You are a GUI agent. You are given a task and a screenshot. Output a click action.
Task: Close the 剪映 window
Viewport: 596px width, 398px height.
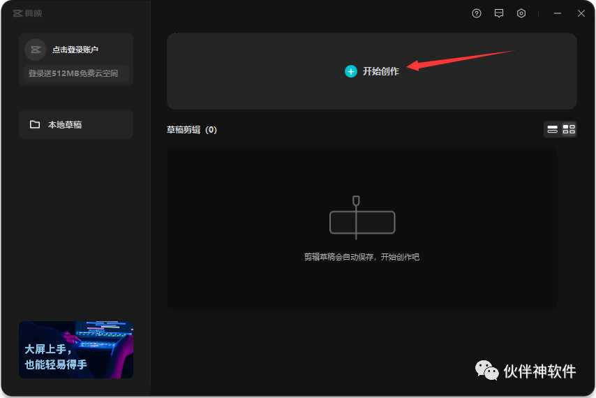click(x=581, y=13)
